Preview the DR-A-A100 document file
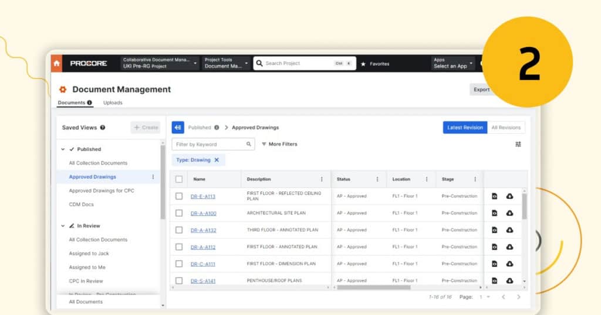The height and width of the screenshot is (315, 601). click(x=495, y=213)
